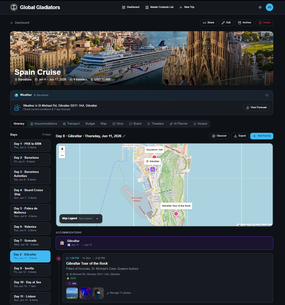
Task: Click Manage 11 photos
Action: pyautogui.click(x=118, y=293)
